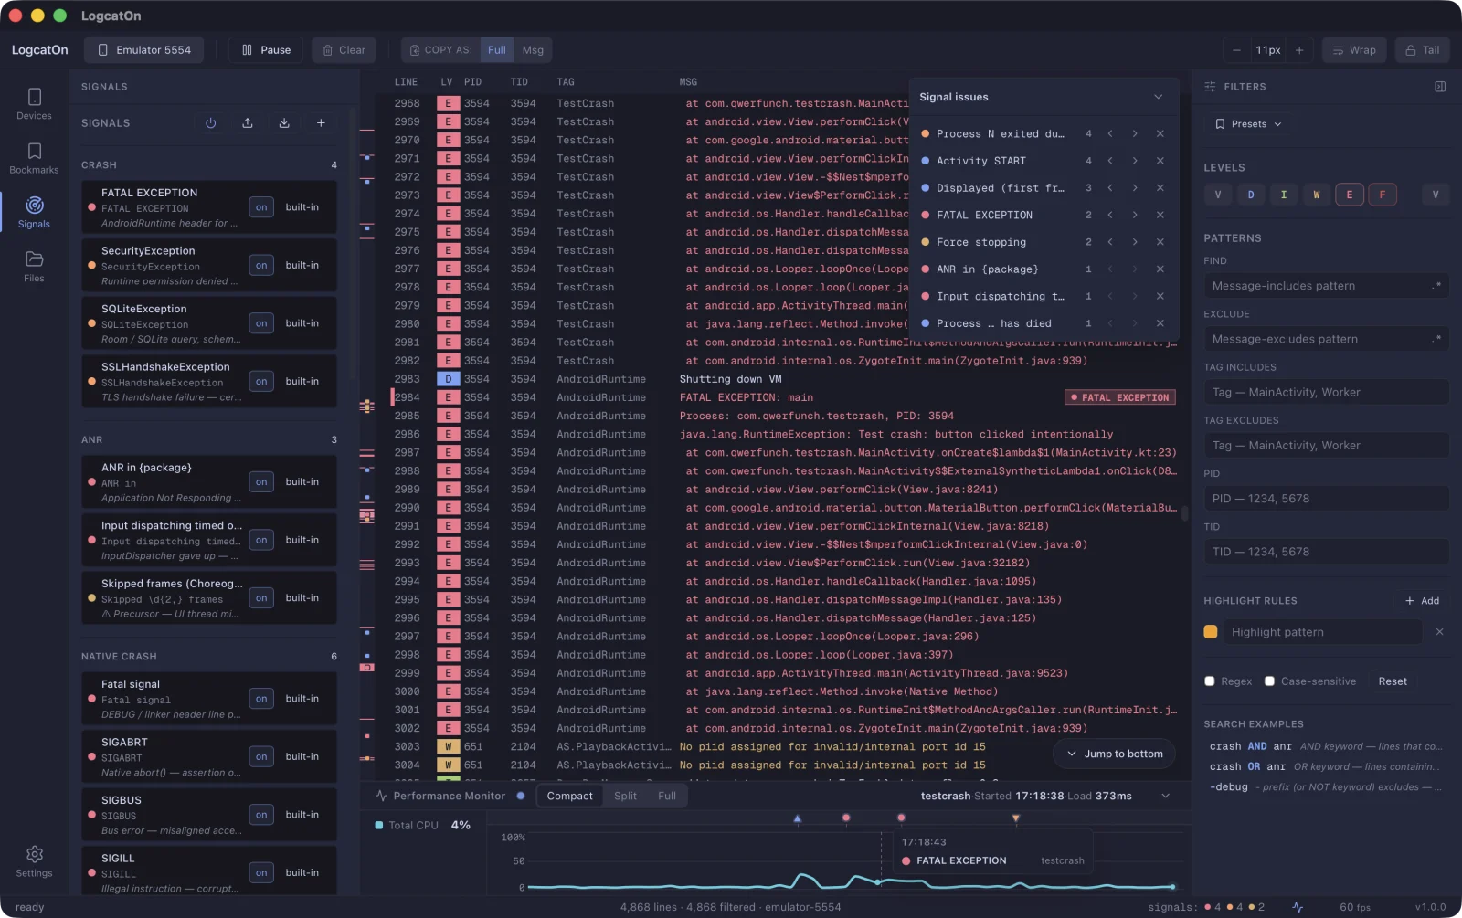
Task: Open Emulator 5554 device selector
Action: [x=144, y=50]
